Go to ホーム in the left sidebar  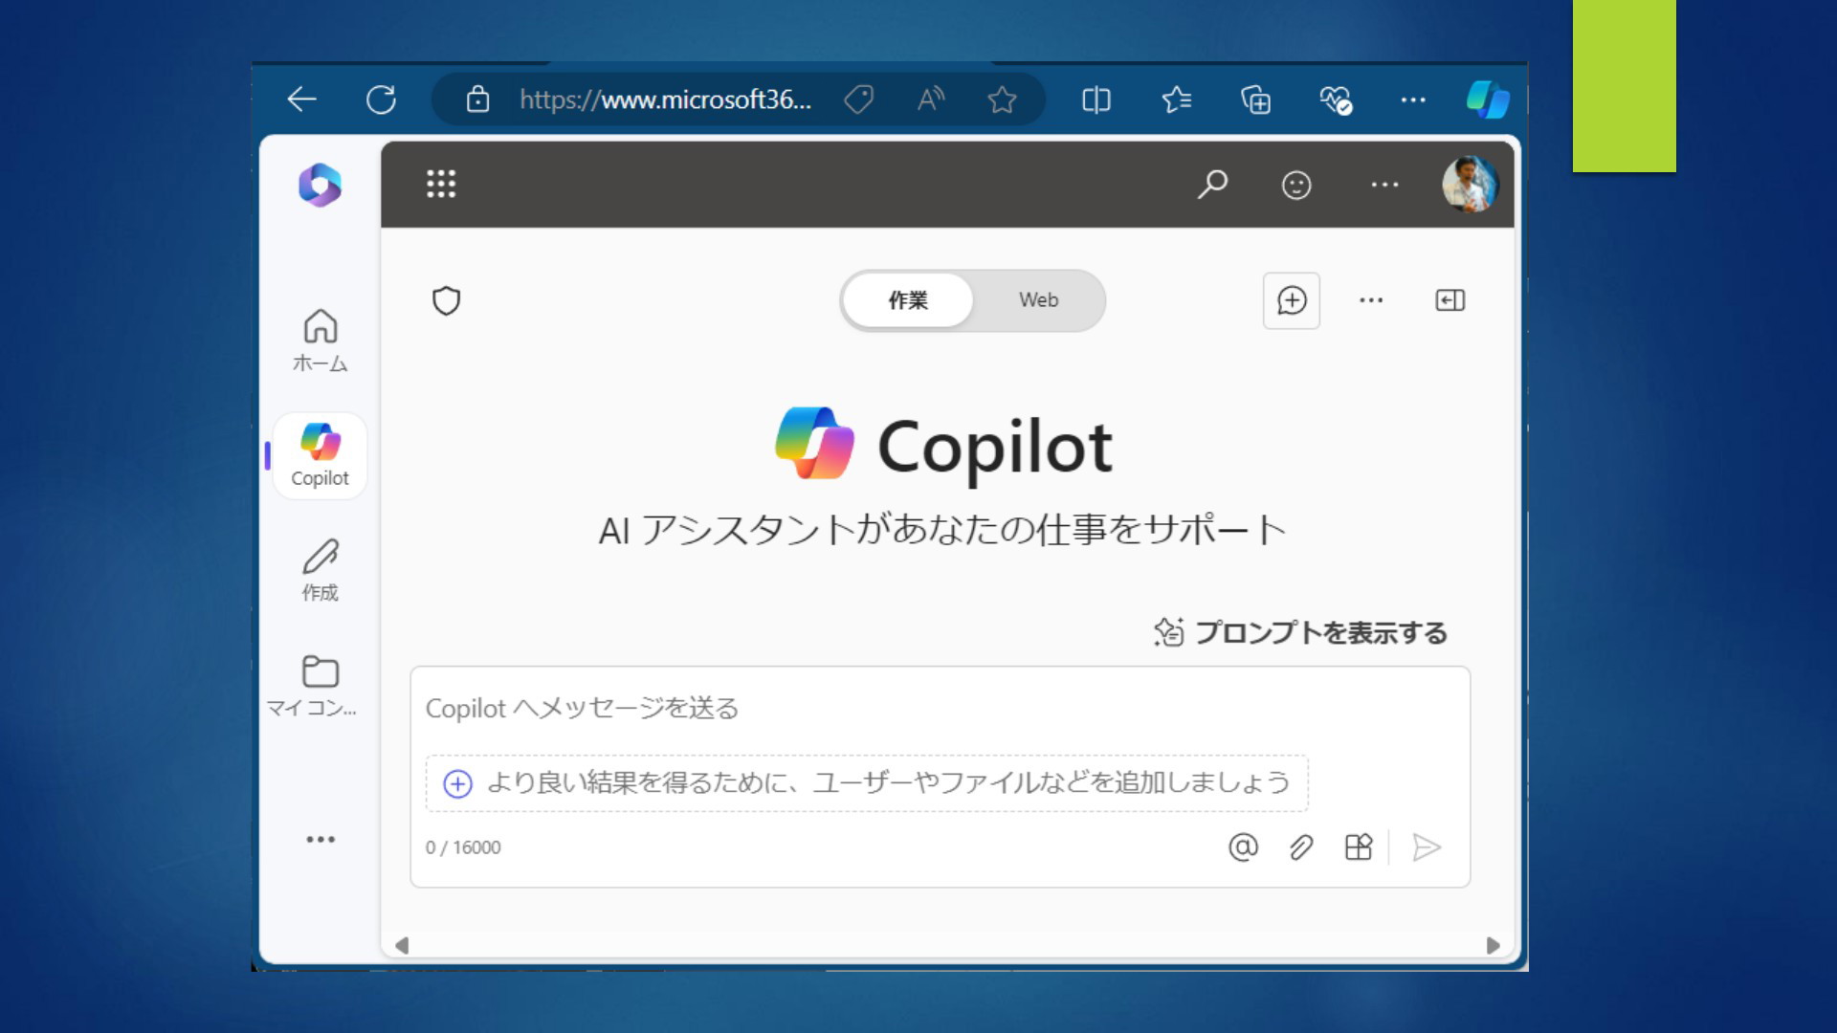coord(320,341)
